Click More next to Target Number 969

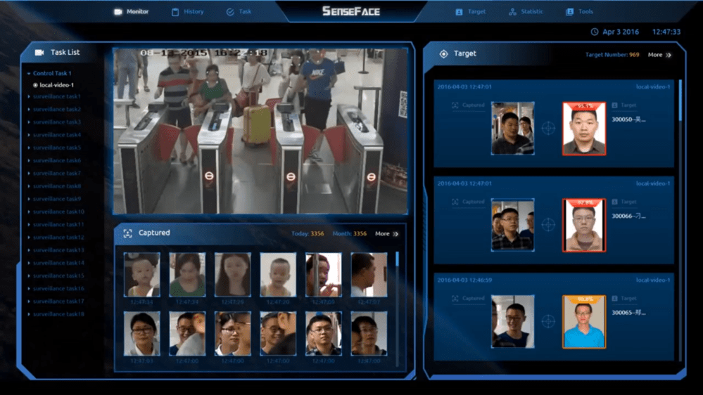pos(659,55)
